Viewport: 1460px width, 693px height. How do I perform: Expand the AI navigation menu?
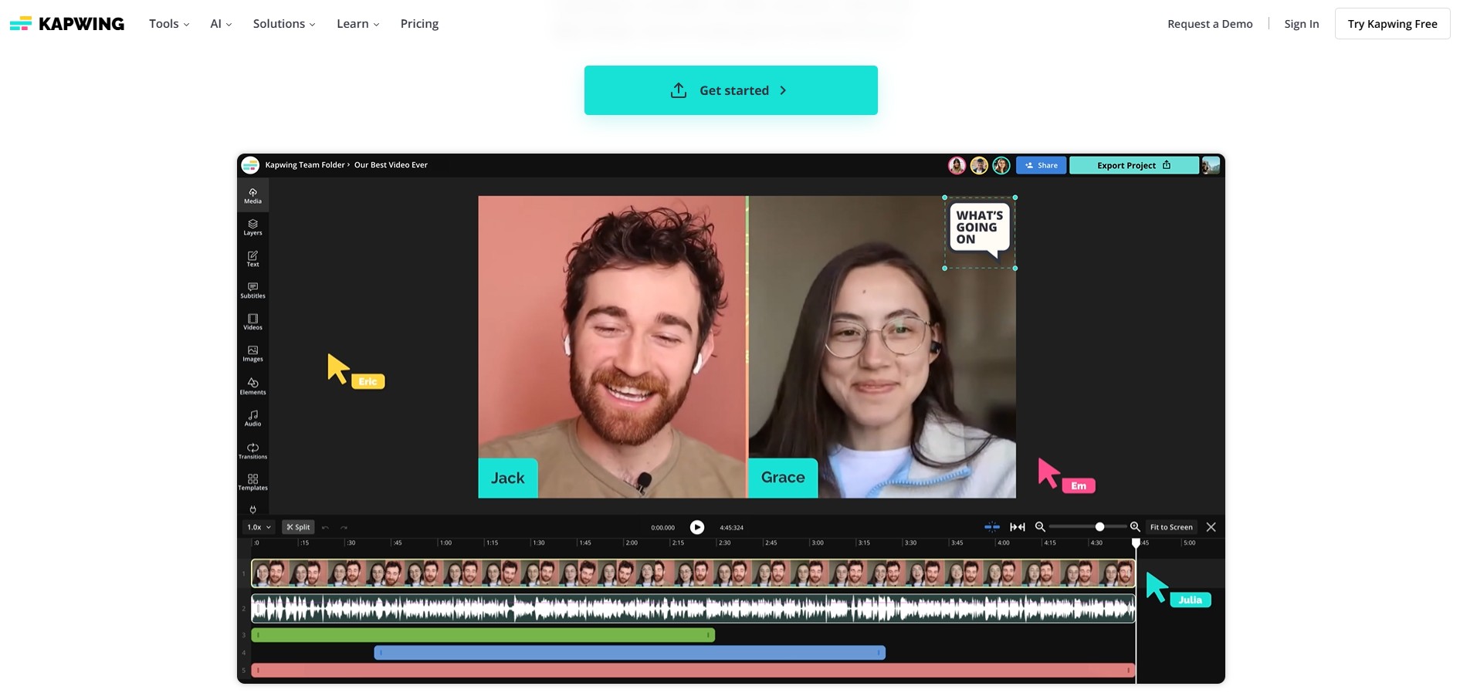[x=221, y=24]
